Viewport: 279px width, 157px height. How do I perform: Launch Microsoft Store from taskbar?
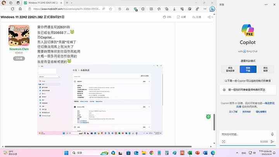coord(128,153)
